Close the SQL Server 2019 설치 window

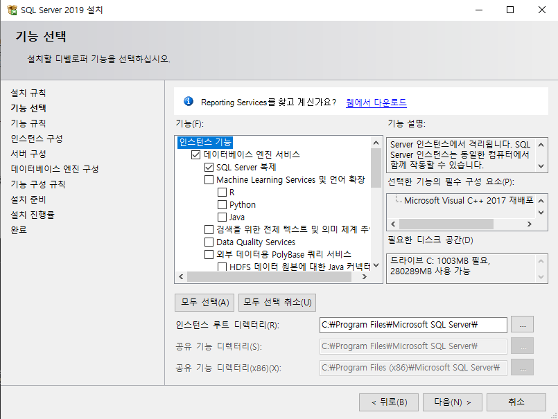(x=541, y=10)
